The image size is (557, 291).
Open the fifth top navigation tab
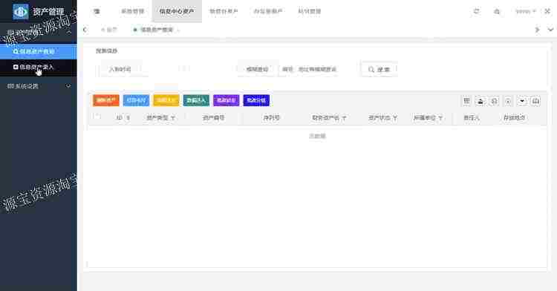click(x=310, y=11)
